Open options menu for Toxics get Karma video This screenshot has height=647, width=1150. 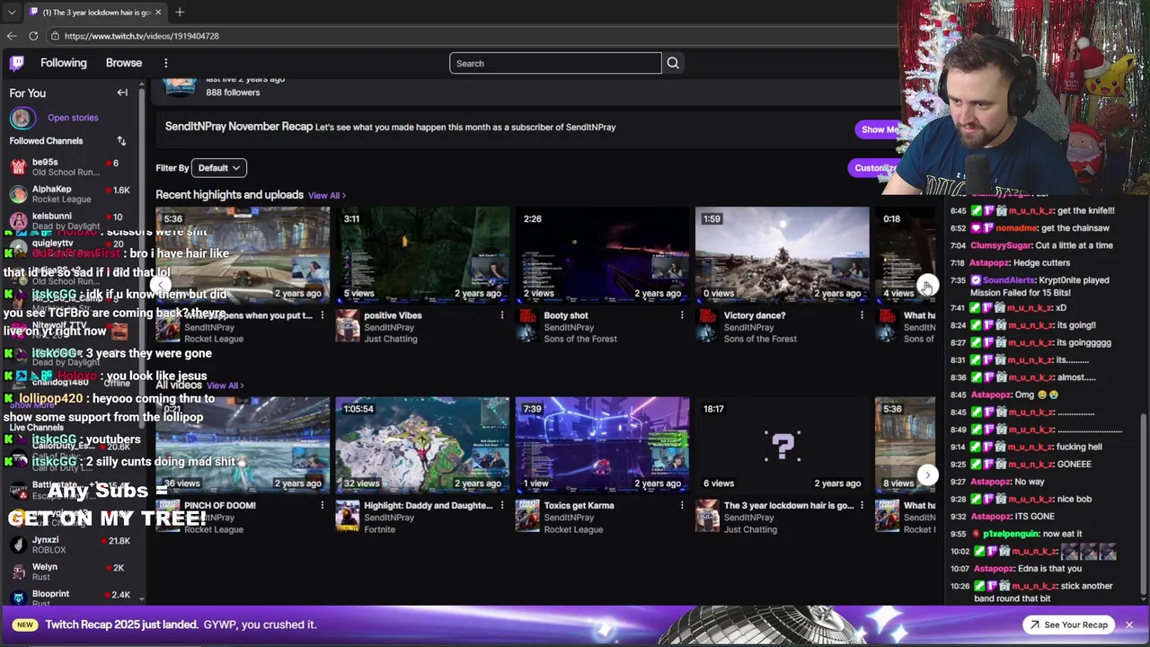pyautogui.click(x=682, y=506)
